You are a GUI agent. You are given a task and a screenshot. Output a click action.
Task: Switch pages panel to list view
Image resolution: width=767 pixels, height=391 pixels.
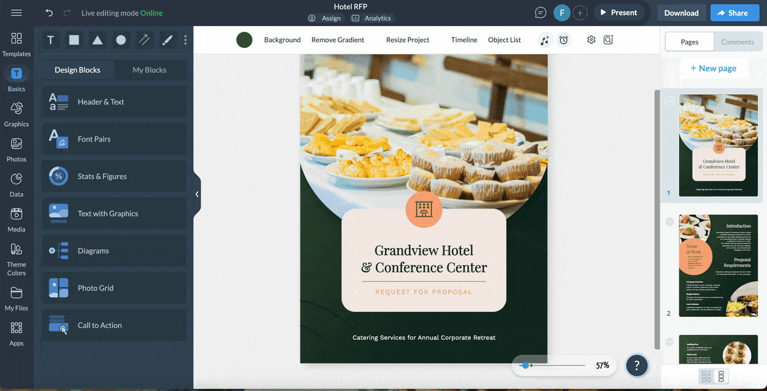coord(722,376)
